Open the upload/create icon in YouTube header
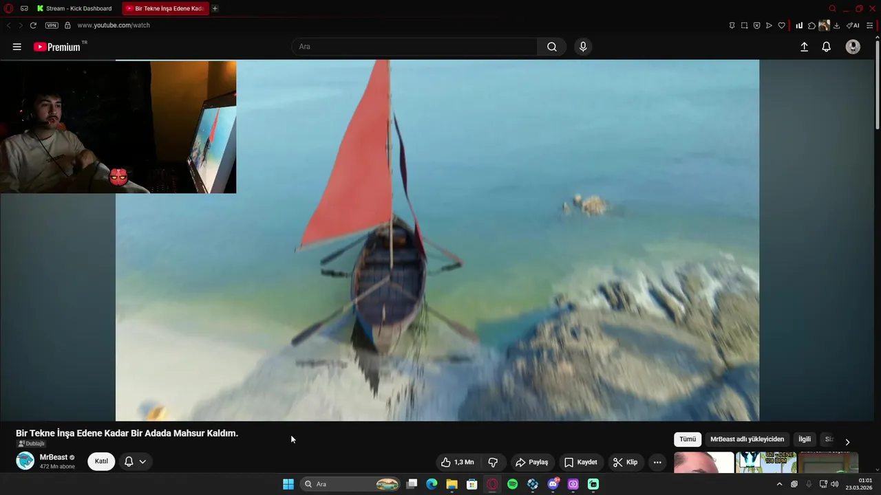Image resolution: width=881 pixels, height=495 pixels. (x=804, y=47)
